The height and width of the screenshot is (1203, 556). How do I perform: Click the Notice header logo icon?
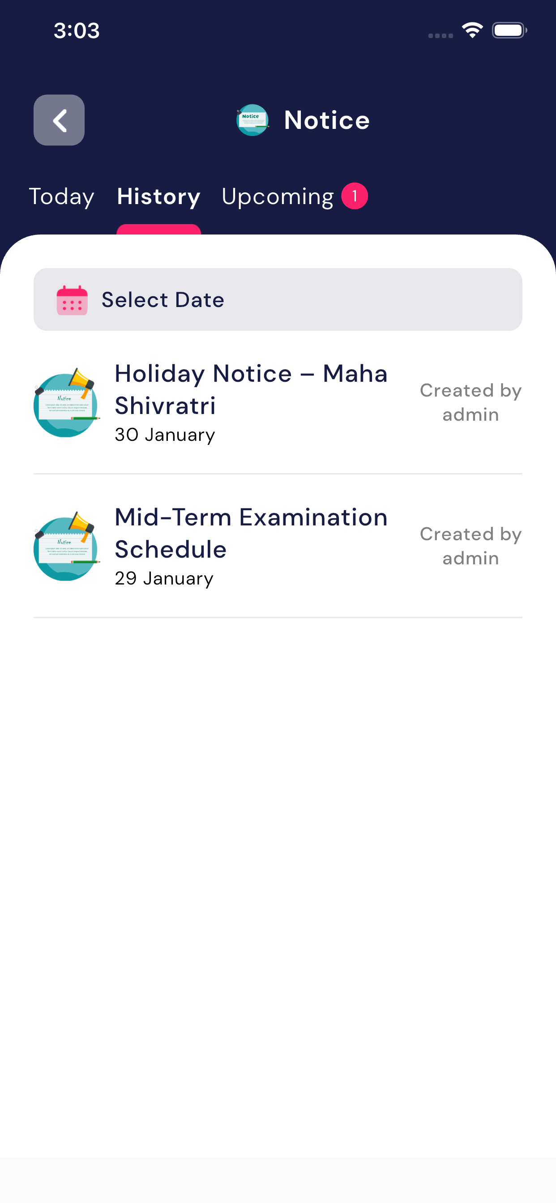tap(252, 120)
